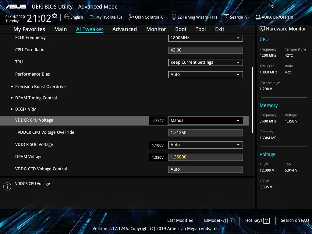Click the 1.208 V core voltage value
This screenshot has width=312, height=234.
(266, 89)
